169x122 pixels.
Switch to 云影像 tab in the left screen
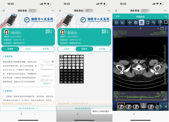point(46,49)
